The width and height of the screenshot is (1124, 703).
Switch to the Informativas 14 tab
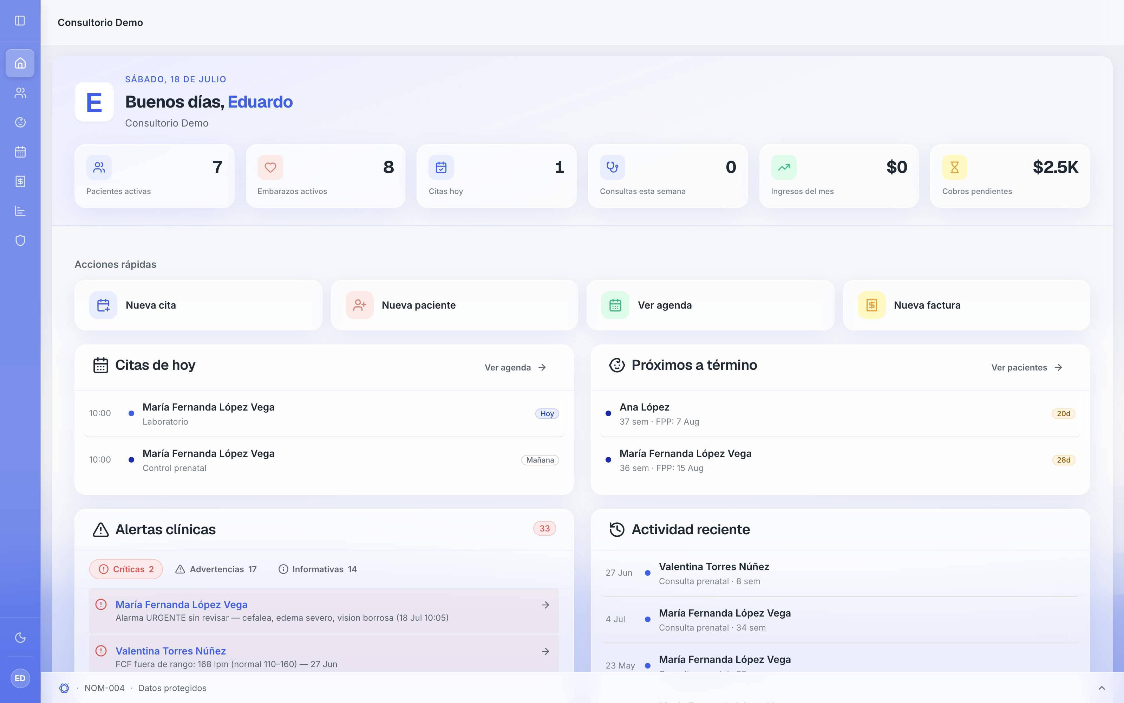pos(318,569)
